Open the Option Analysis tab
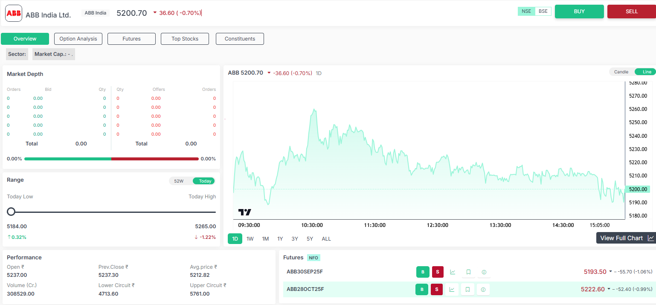This screenshot has width=656, height=305. (x=78, y=39)
